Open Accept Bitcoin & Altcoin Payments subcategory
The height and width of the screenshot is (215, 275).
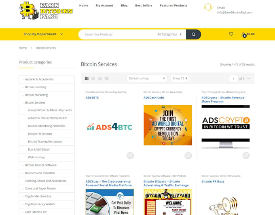point(50,110)
